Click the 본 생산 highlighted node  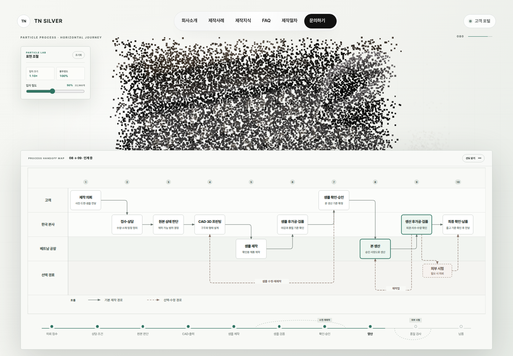tap(375, 249)
